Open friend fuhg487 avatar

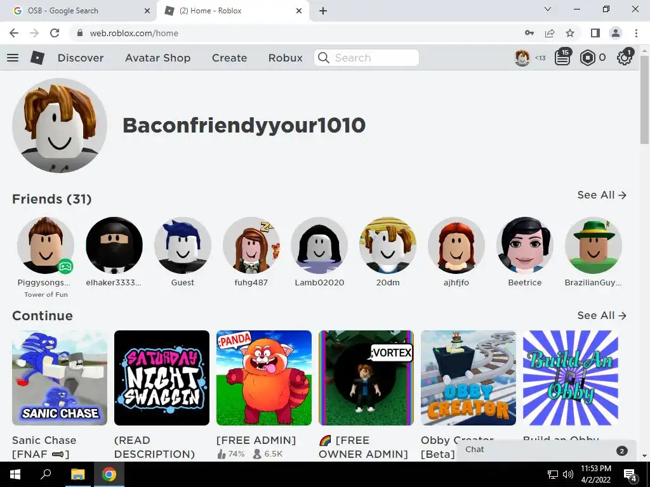pos(251,245)
